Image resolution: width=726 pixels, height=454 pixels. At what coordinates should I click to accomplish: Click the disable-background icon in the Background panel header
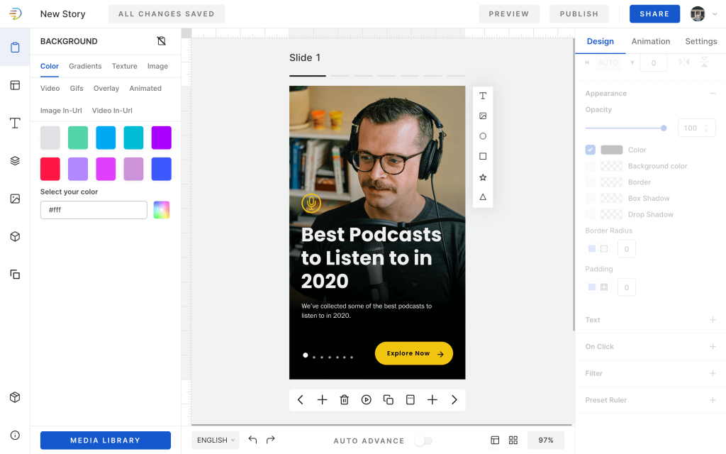tap(162, 40)
